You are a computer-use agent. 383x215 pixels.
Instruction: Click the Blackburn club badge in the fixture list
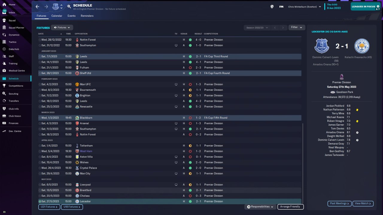[x=77, y=118]
